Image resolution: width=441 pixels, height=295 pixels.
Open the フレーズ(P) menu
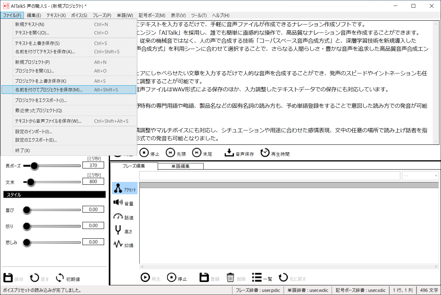pos(102,15)
